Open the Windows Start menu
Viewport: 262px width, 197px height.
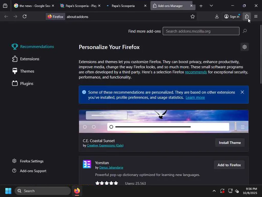point(8,191)
